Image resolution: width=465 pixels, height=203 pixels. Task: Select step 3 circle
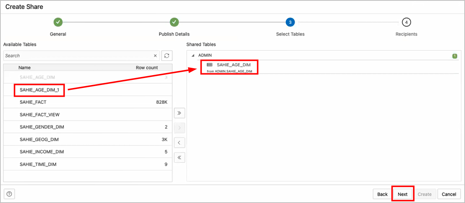290,22
